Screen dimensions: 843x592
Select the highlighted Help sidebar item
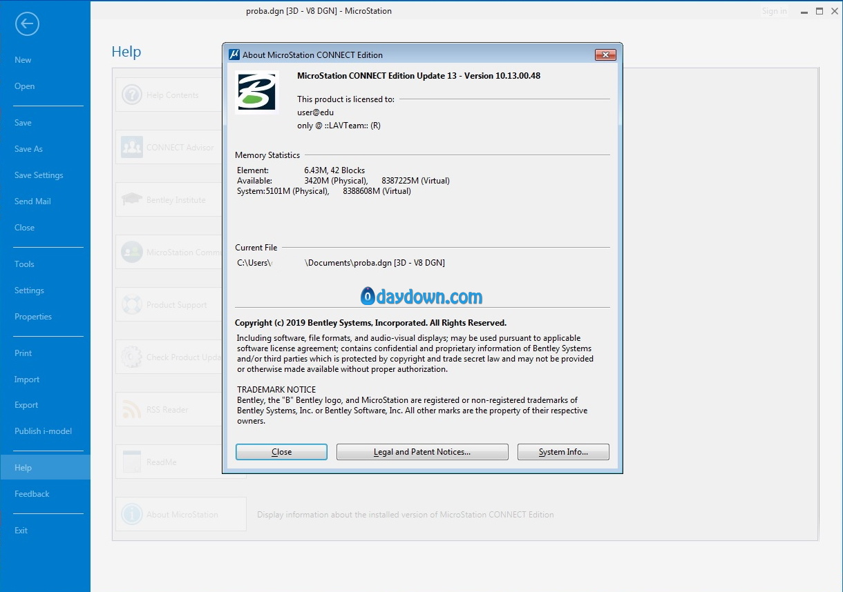pyautogui.click(x=45, y=468)
